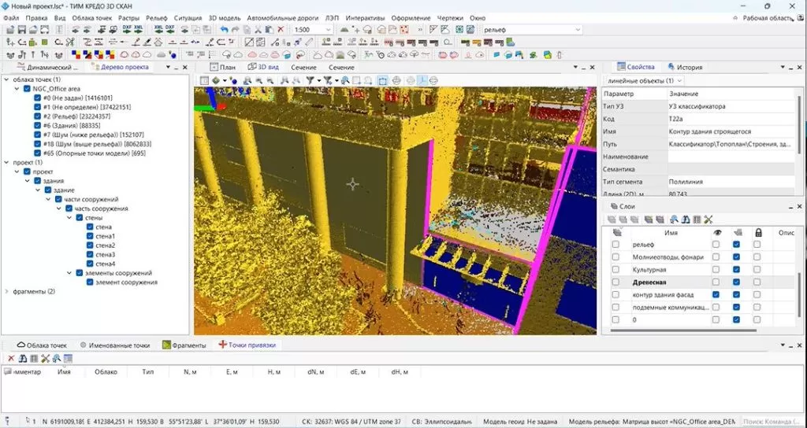
Task: Switch to the План tab
Action: pyautogui.click(x=223, y=68)
